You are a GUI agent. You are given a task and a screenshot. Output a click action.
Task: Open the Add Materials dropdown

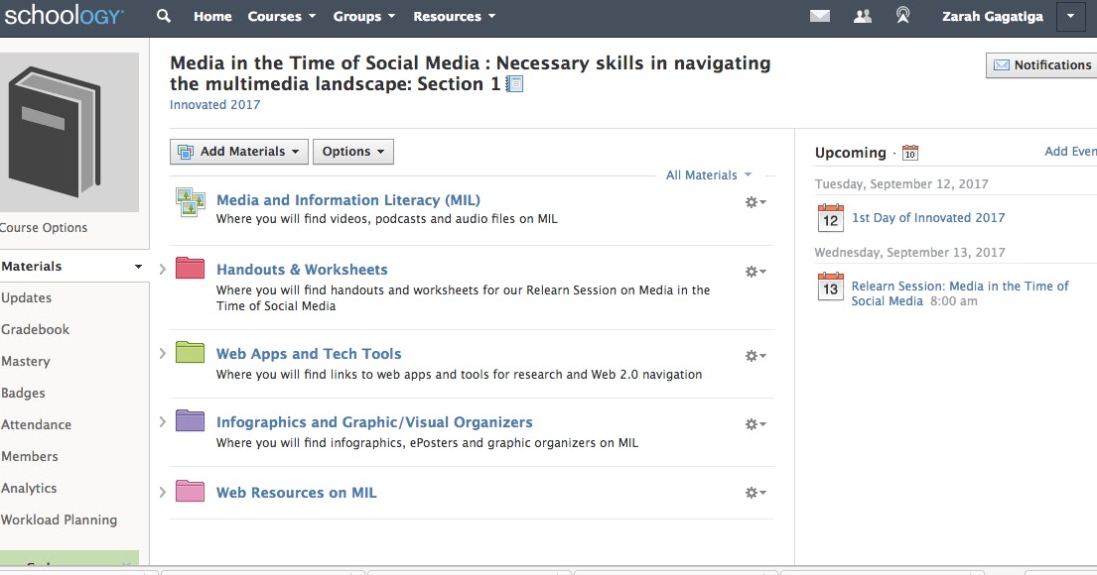point(238,152)
